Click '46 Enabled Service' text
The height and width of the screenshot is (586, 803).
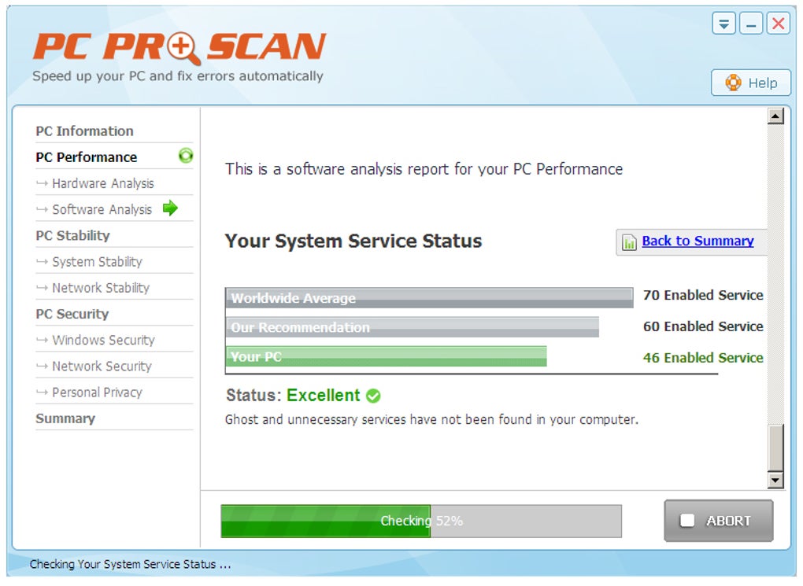coord(703,358)
